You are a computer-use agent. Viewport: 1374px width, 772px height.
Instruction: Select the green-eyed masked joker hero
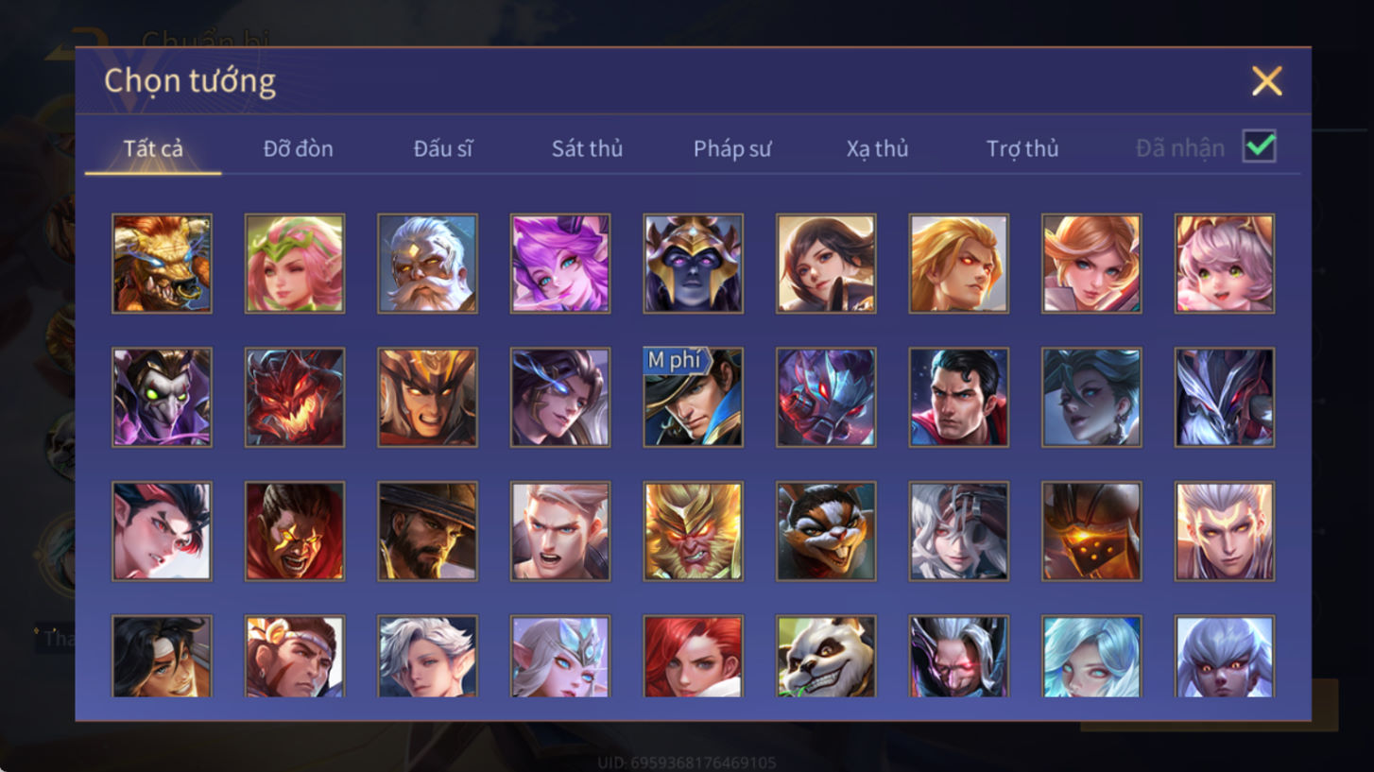pos(162,397)
